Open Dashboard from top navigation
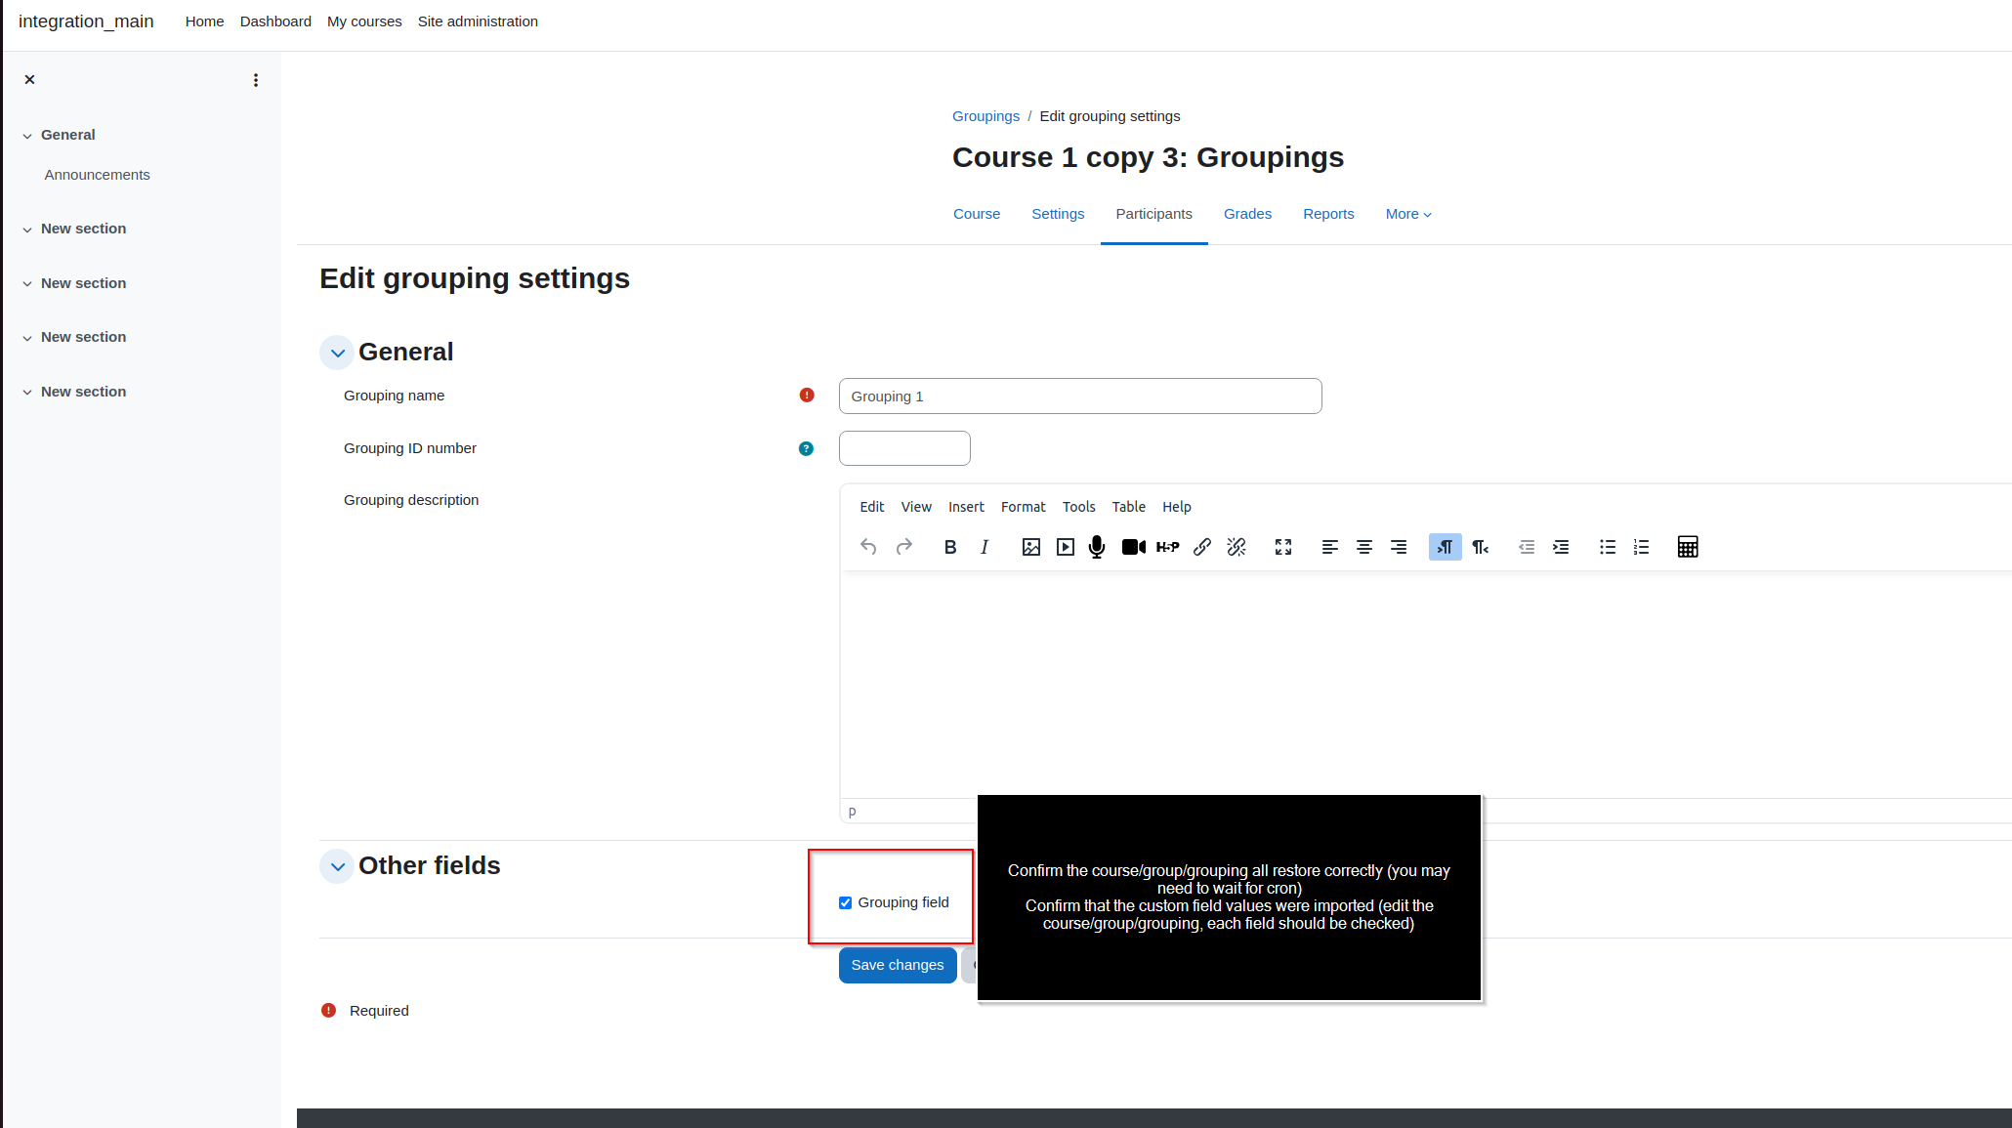The height and width of the screenshot is (1128, 2012). (x=275, y=21)
